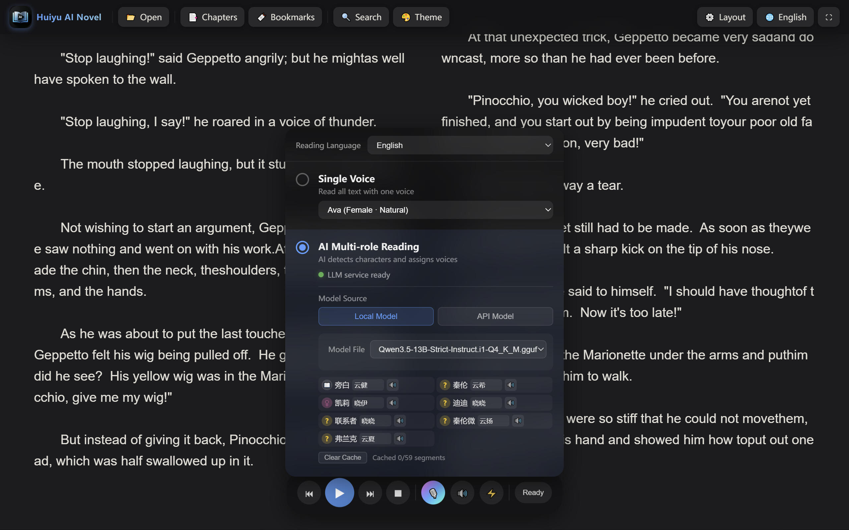Open the speed lightning bolt icon
The image size is (849, 530).
491,493
